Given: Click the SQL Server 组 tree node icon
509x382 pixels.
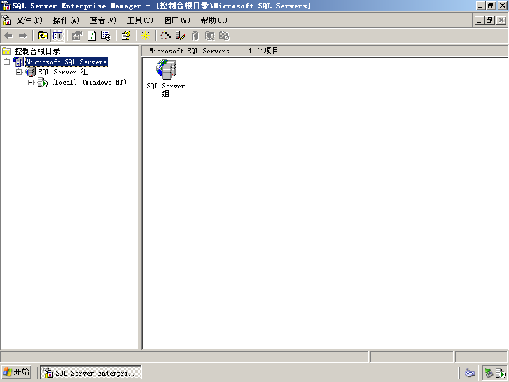Looking at the screenshot, I should tap(31, 72).
